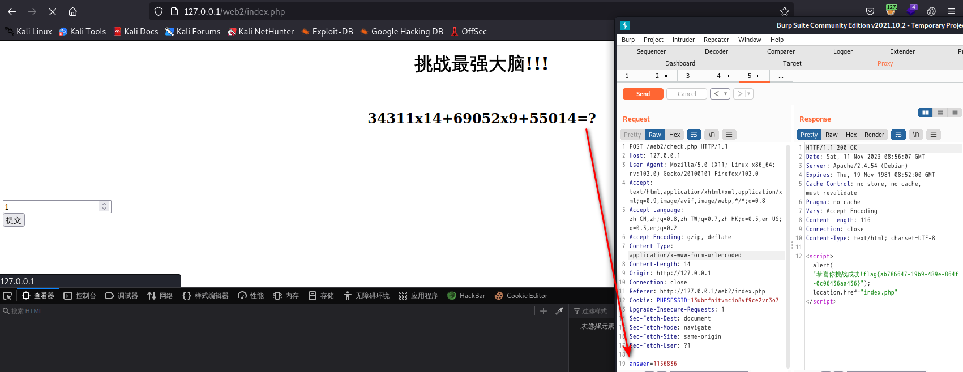The image size is (963, 372).
Task: Toggle line wrap in the Request pane
Action: 694,135
